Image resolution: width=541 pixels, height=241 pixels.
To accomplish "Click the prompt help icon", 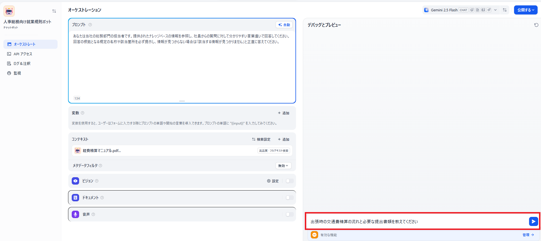I will [90, 25].
